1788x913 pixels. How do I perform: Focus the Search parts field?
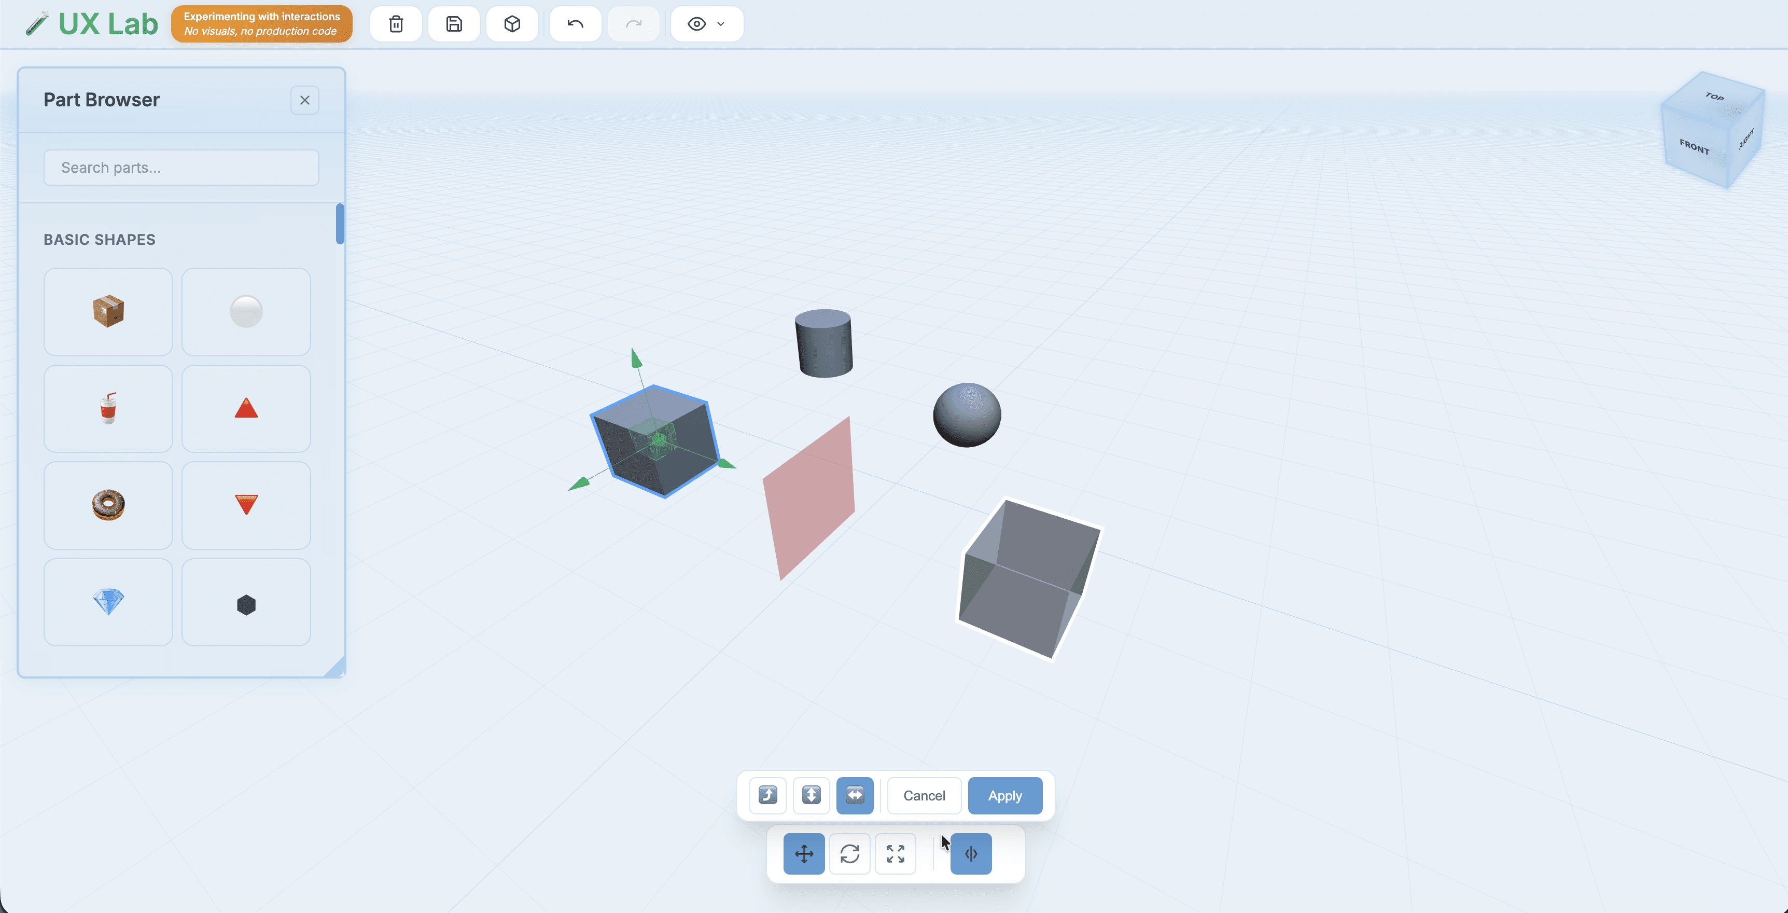tap(181, 168)
